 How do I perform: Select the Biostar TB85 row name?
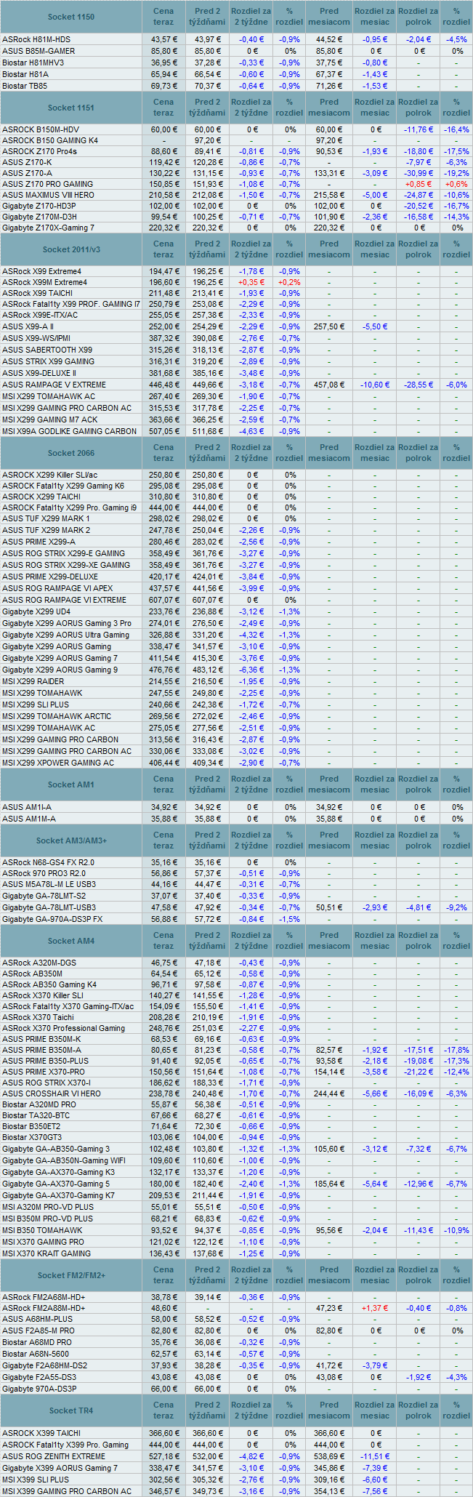click(25, 86)
